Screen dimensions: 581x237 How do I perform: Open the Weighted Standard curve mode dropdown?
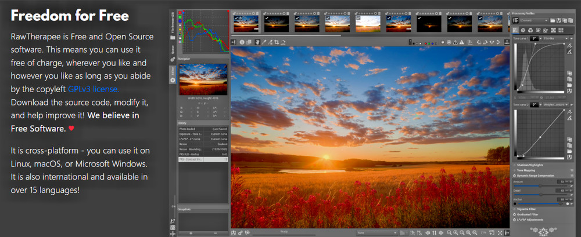[x=556, y=105]
